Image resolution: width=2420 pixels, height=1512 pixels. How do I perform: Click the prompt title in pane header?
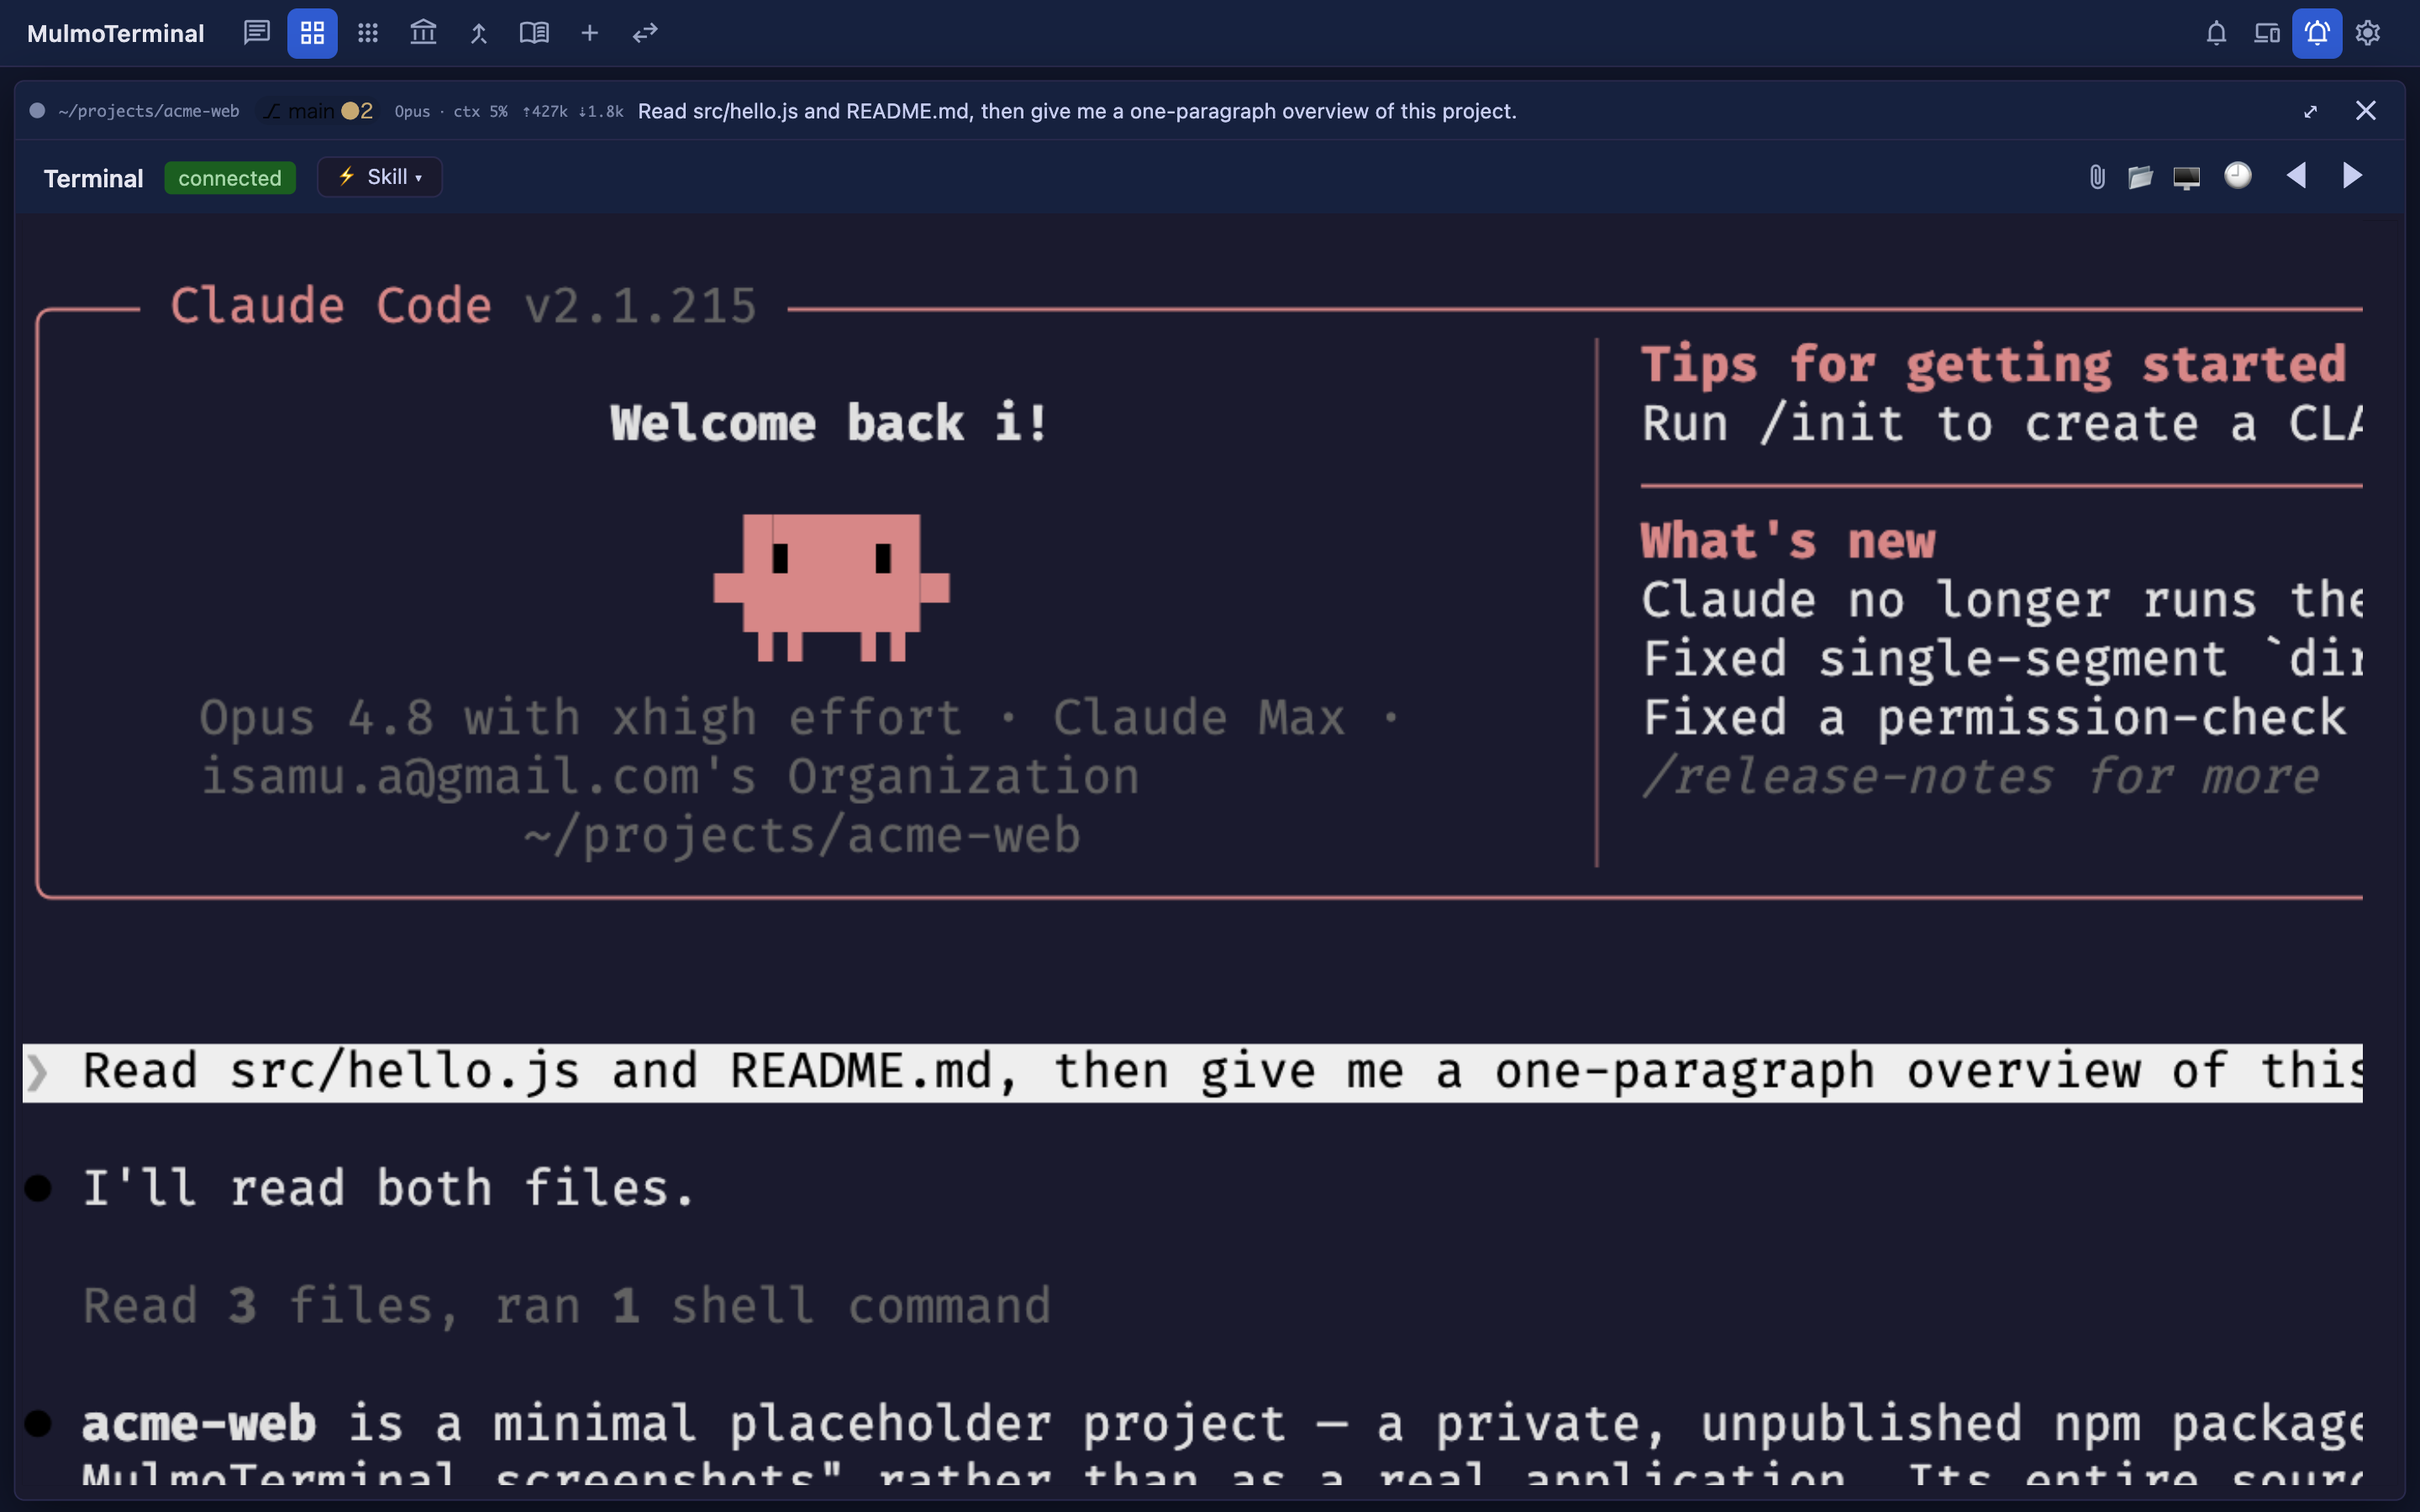point(1077,111)
